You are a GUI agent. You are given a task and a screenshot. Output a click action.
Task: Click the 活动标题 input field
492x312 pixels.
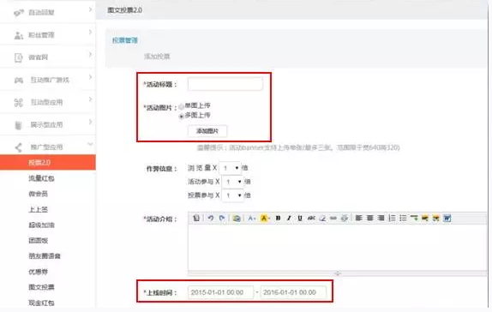pos(225,84)
